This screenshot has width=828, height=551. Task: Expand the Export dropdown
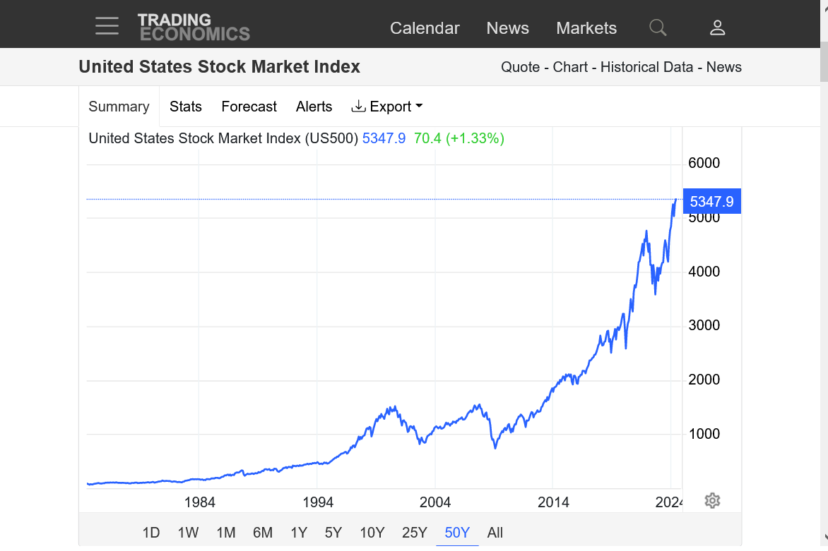point(387,107)
